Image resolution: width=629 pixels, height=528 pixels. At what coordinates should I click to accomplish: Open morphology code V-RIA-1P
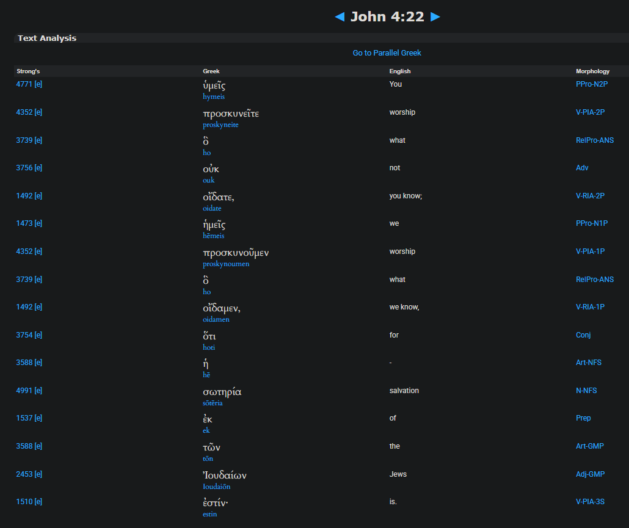[590, 307]
